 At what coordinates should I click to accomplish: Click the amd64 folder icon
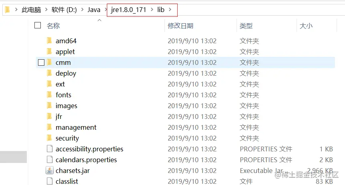(x=50, y=40)
